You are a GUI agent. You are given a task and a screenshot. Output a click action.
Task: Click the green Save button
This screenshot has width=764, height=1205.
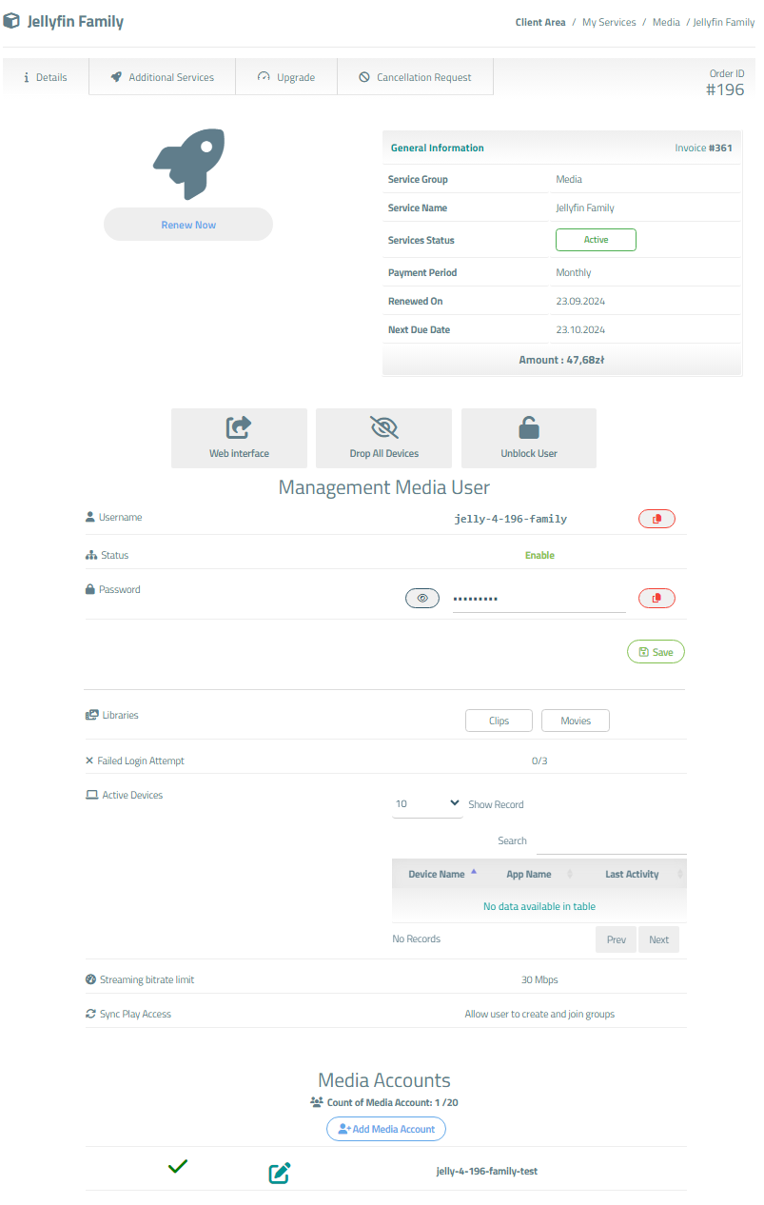(656, 652)
